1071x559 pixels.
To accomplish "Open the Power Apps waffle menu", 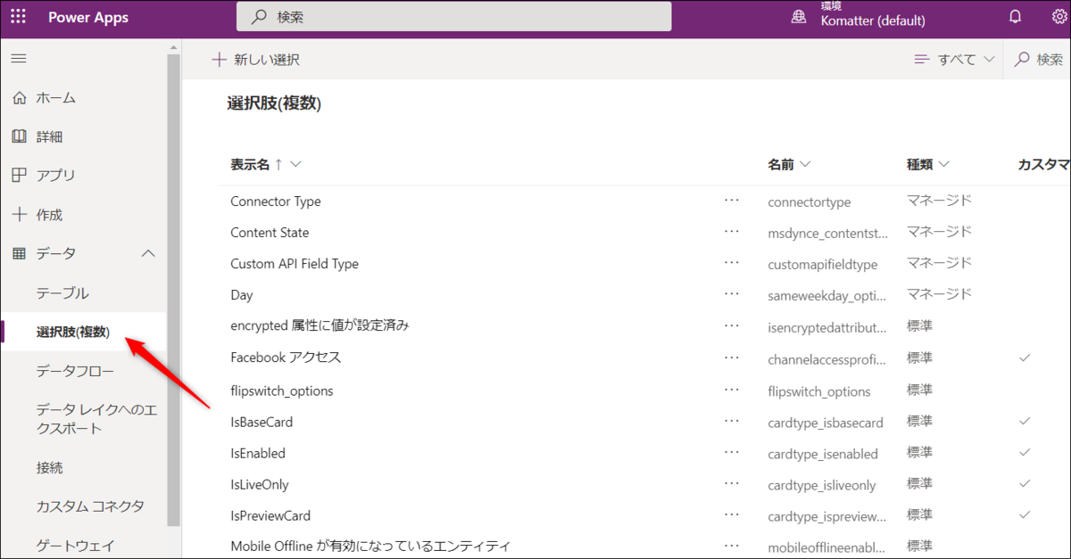I will [18, 16].
